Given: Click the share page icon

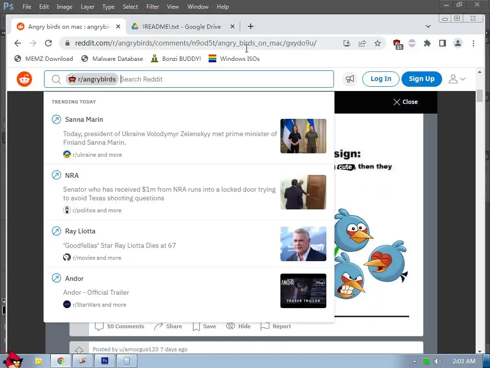Looking at the screenshot, I should (362, 43).
